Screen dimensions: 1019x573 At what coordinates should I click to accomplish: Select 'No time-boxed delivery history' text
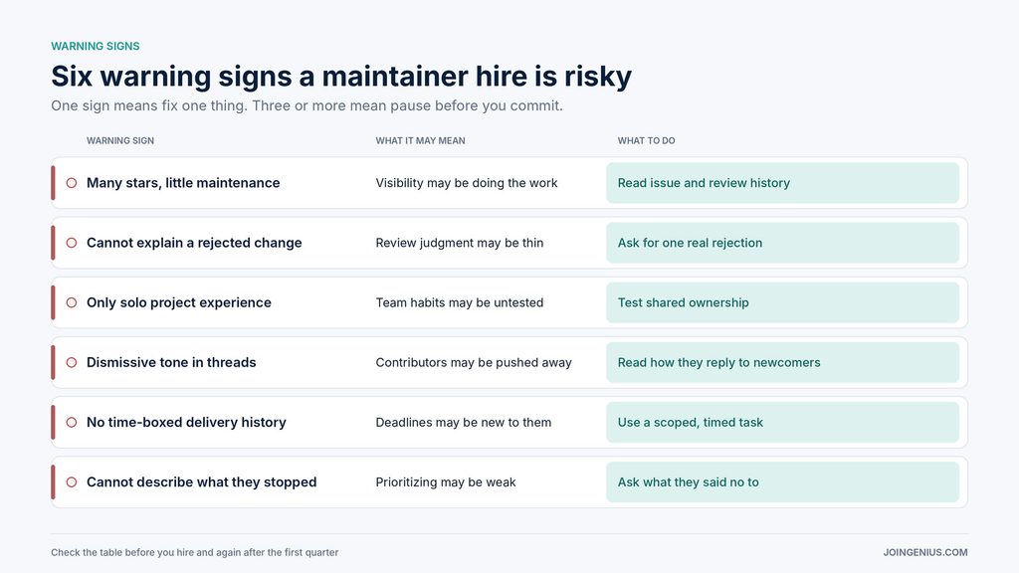click(186, 422)
